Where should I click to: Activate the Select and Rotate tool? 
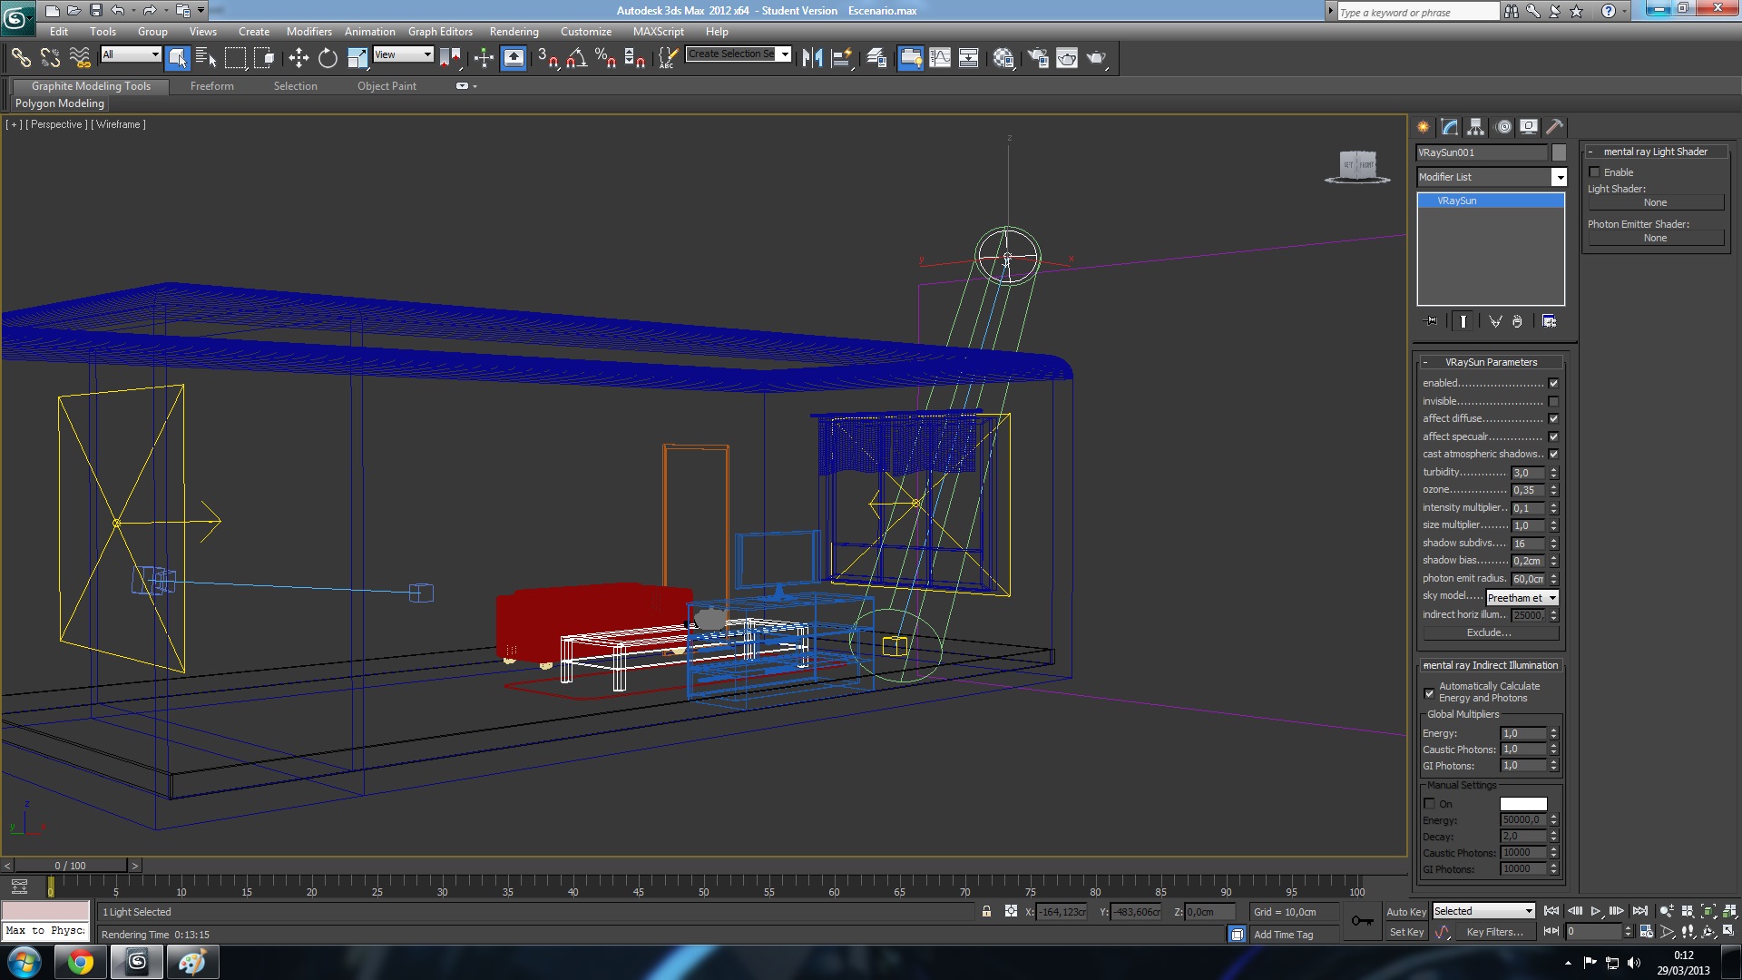click(328, 58)
